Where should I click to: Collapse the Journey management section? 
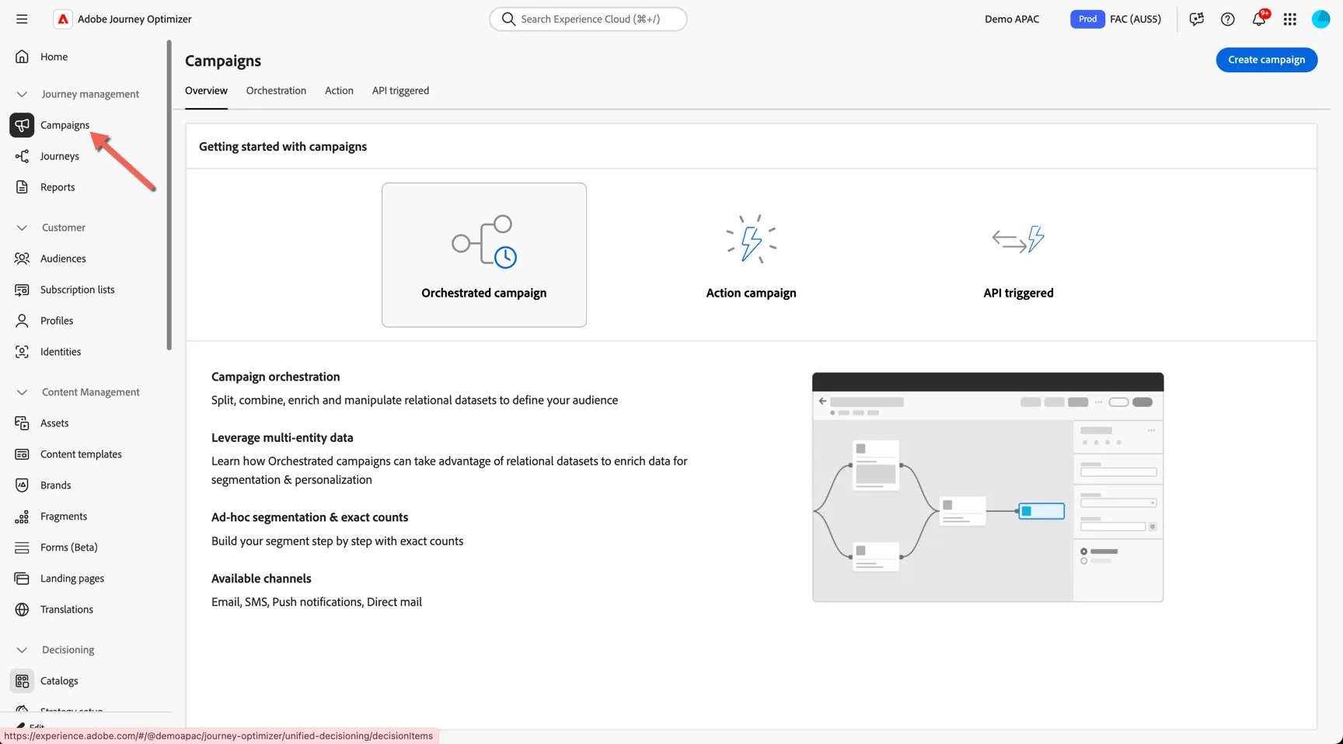[x=22, y=94]
